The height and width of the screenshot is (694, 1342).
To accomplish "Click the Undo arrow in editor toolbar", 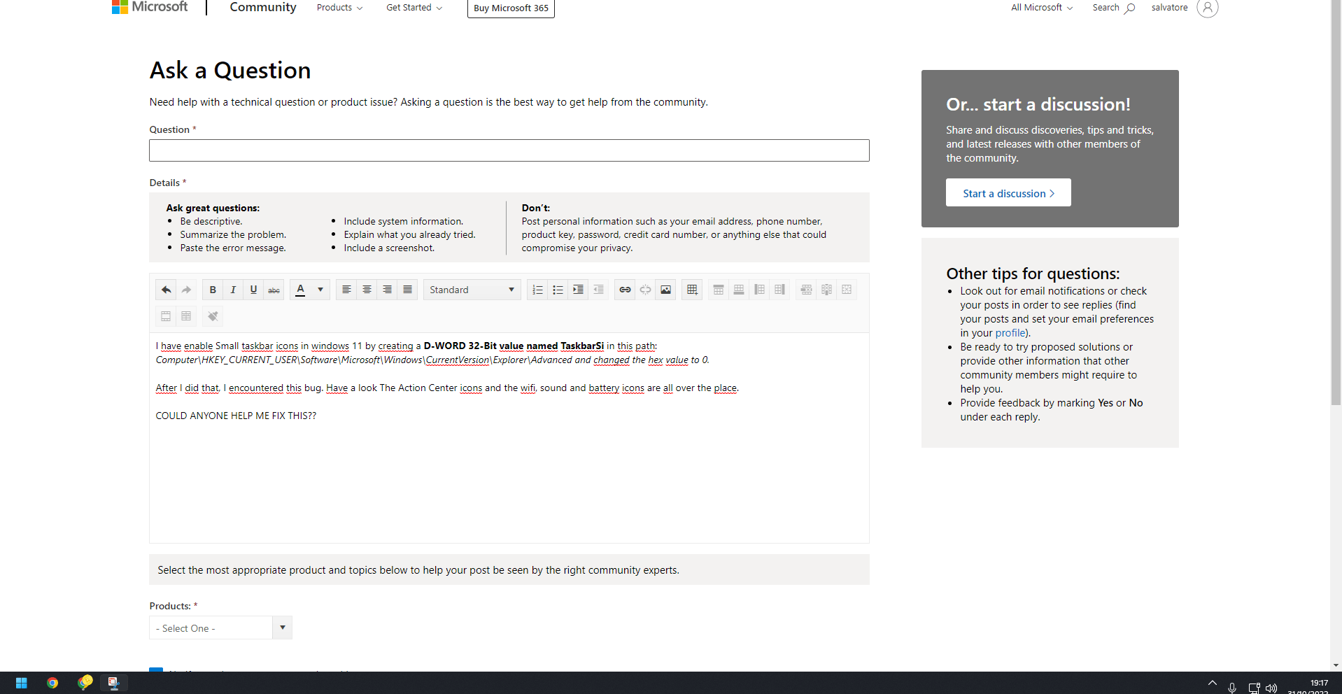I will tap(166, 290).
